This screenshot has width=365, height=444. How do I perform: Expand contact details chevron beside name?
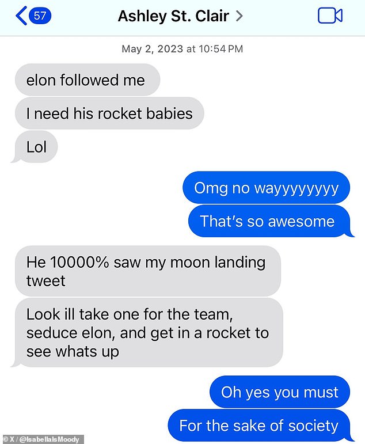[x=239, y=16]
